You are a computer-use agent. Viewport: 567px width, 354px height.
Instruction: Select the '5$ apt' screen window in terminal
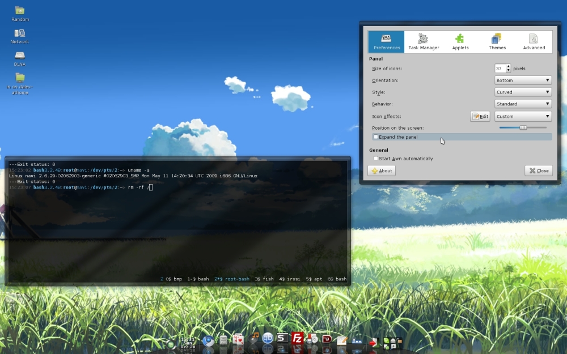coord(314,279)
